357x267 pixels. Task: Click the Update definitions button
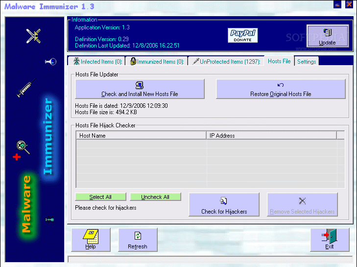[x=328, y=36]
